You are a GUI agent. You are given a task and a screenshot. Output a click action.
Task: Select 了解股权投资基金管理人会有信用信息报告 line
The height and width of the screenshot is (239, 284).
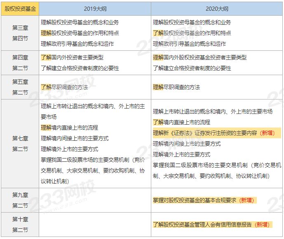point(212,225)
